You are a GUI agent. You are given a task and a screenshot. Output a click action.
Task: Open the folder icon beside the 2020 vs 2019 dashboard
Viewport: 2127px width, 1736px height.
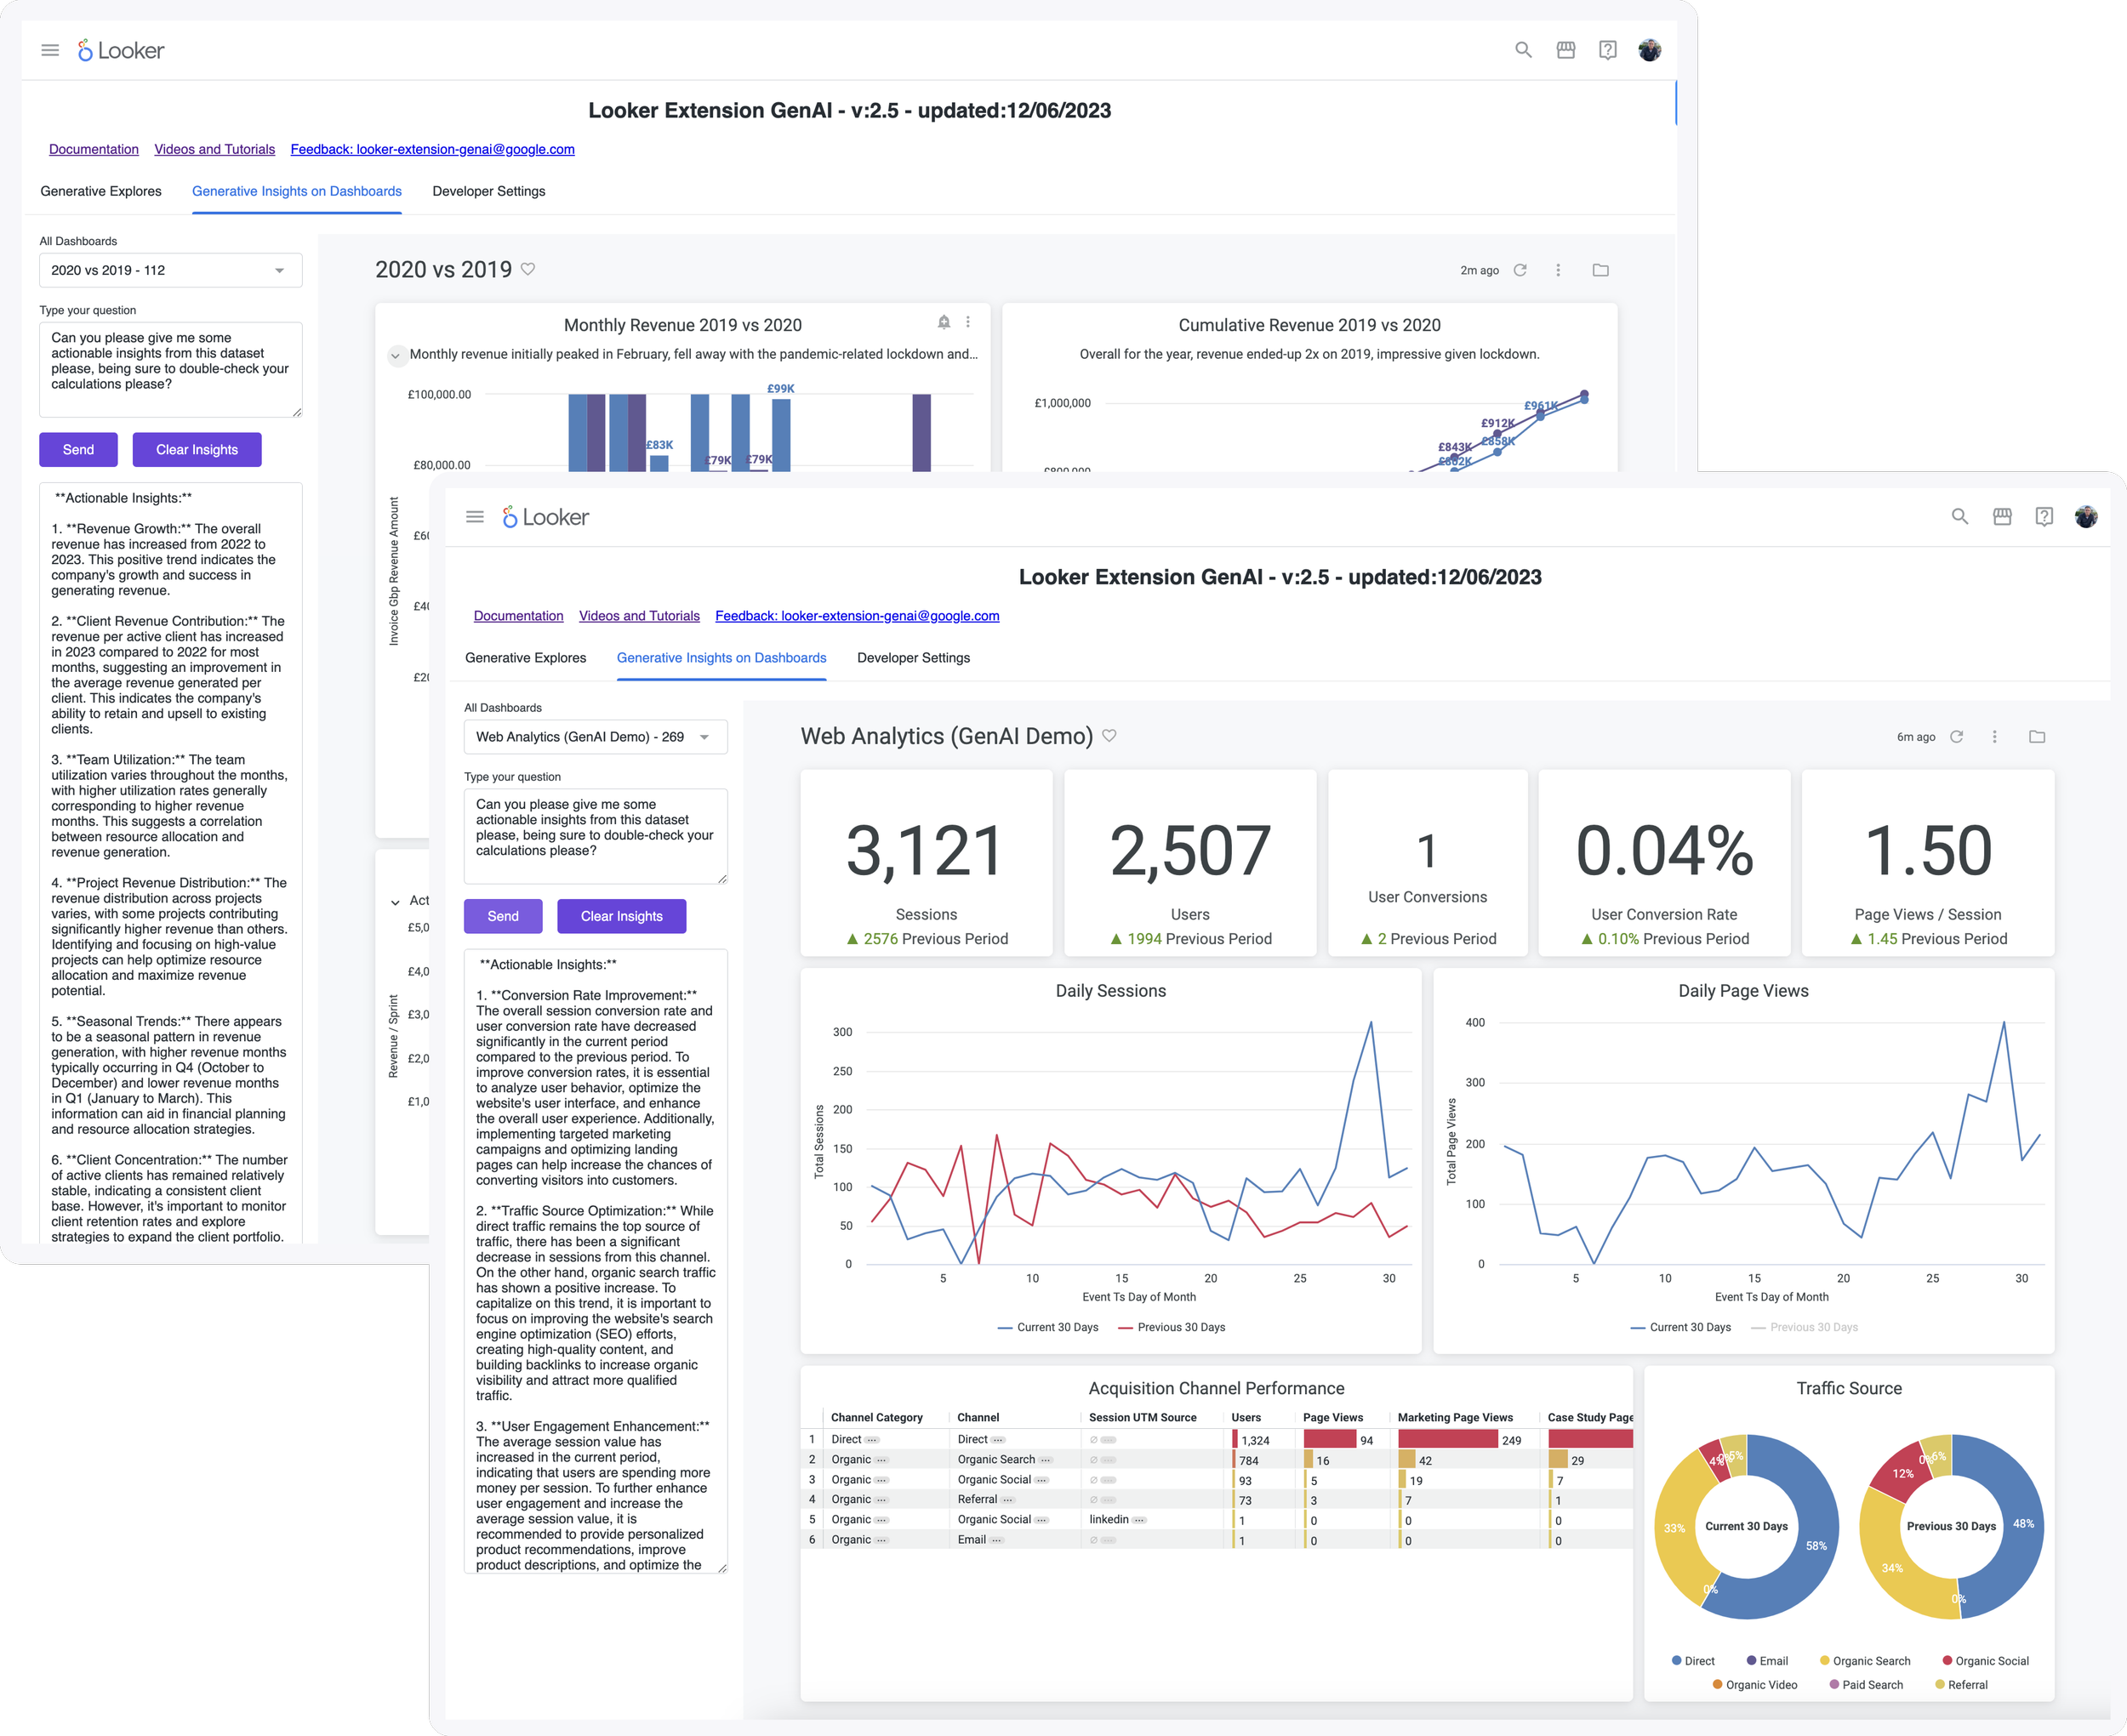[x=1601, y=270]
